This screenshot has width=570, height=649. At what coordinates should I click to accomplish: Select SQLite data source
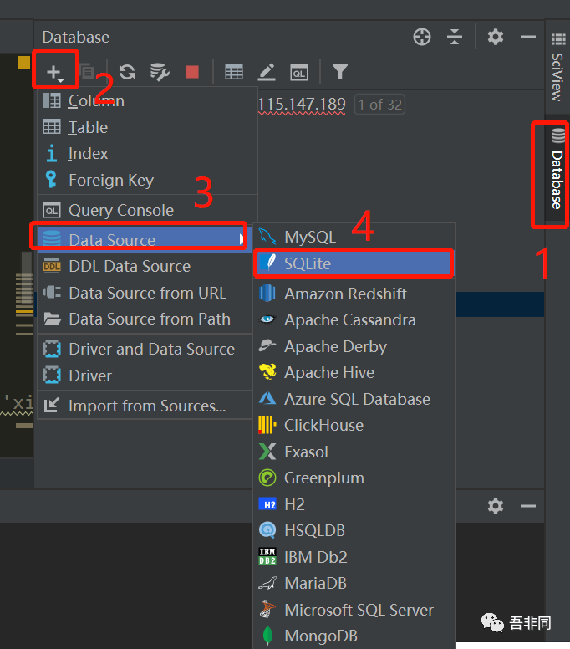(354, 263)
